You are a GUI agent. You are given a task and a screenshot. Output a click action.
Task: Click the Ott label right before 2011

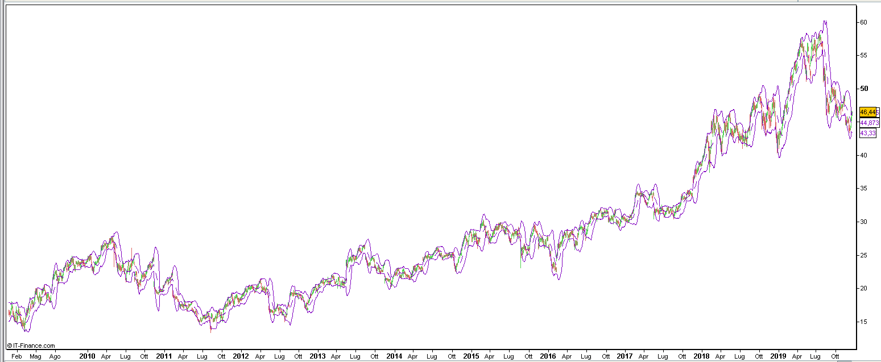[144, 356]
